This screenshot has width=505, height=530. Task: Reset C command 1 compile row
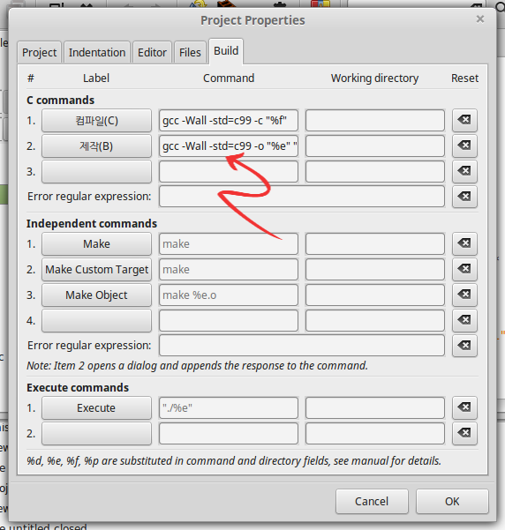pos(464,120)
